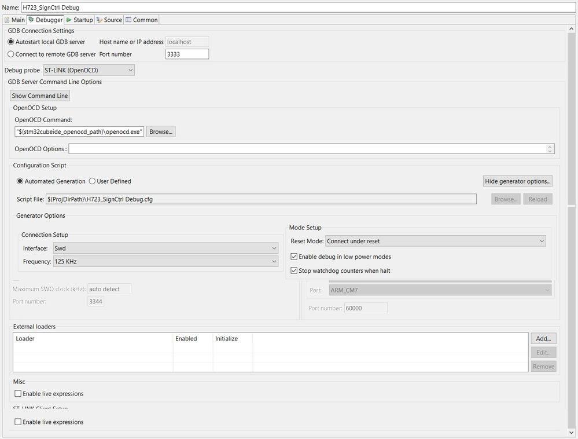
Task: Click the Source tab's icon
Action: point(97,19)
